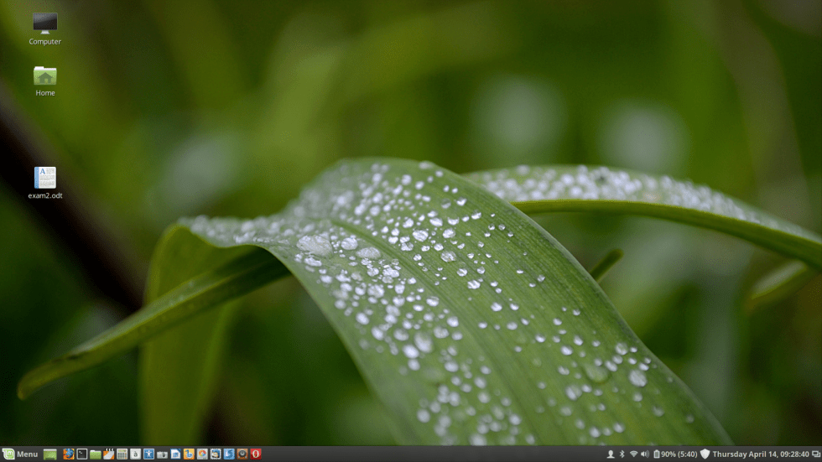Viewport: 822px width, 462px height.
Task: Open the update manager shield icon
Action: [705, 454]
